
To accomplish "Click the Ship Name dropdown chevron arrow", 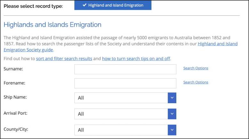I will pos(172,98).
